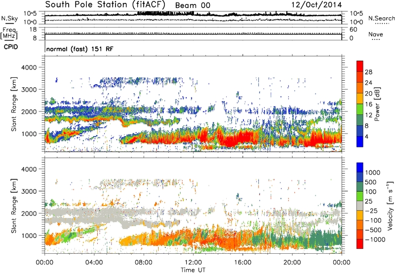This screenshot has width=395, height=273.
Task: Select the 16:00 time axis tick label
Action: click(x=242, y=263)
